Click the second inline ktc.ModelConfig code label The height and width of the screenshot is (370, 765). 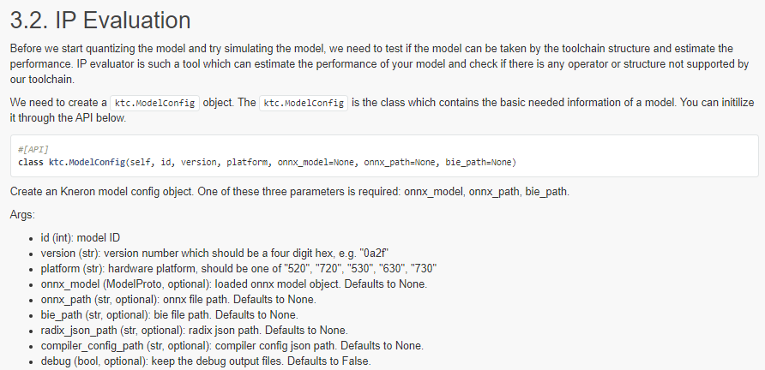304,103
